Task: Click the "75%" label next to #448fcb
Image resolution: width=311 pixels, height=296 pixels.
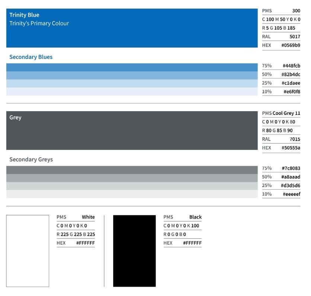Action: point(267,65)
